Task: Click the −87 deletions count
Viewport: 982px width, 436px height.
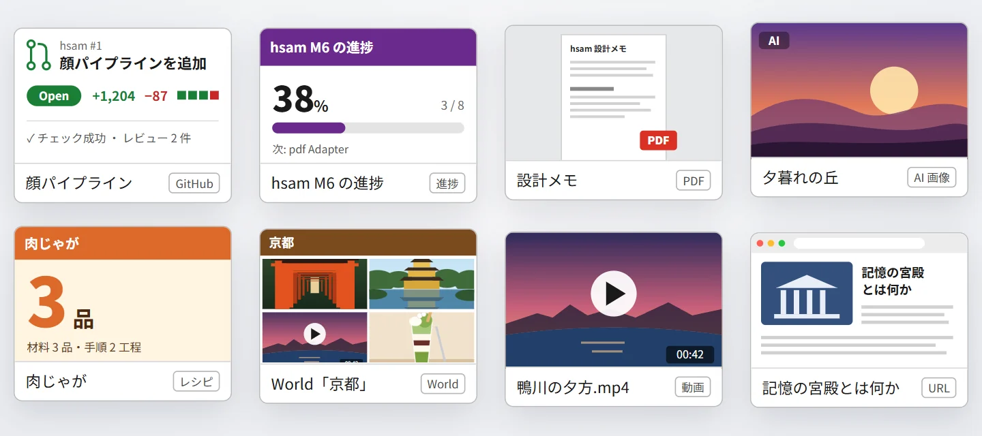Action: pos(156,96)
